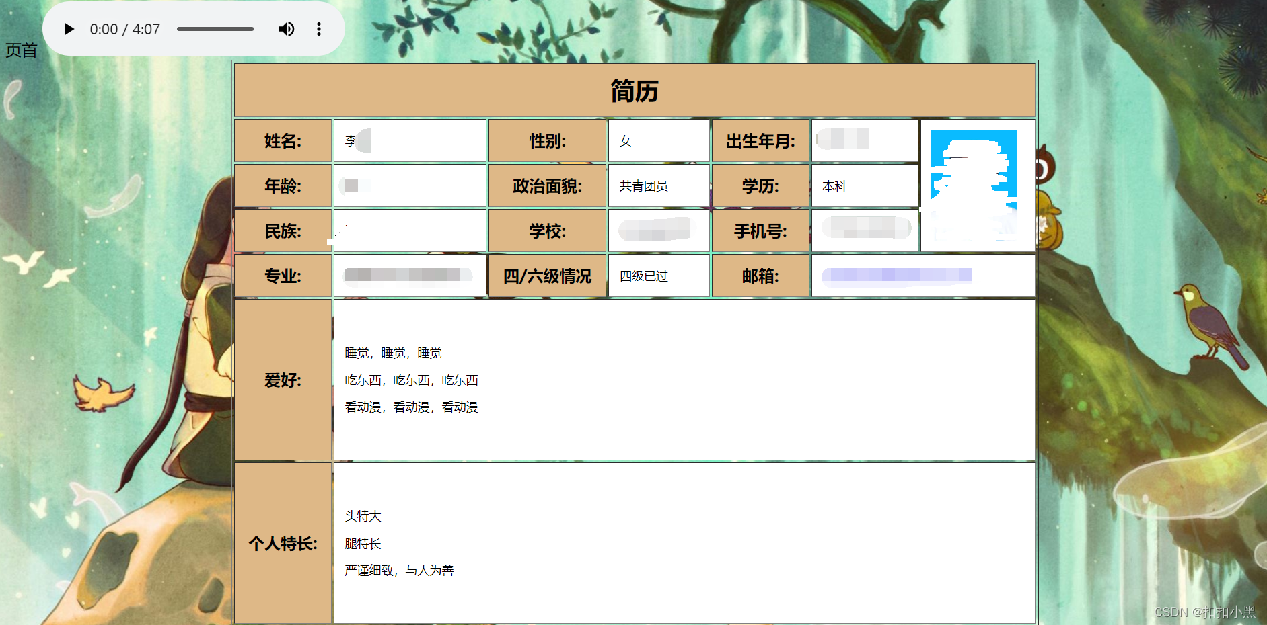This screenshot has height=625, width=1267.
Task: Click the 简历 title header
Action: pyautogui.click(x=635, y=91)
